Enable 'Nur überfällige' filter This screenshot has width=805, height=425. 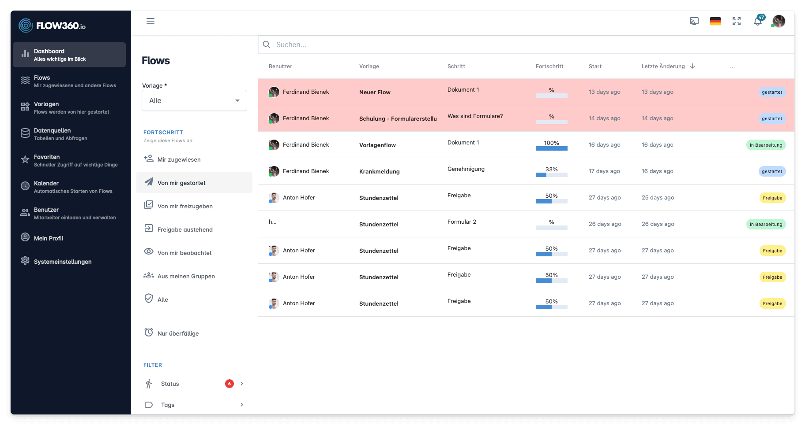pyautogui.click(x=178, y=333)
